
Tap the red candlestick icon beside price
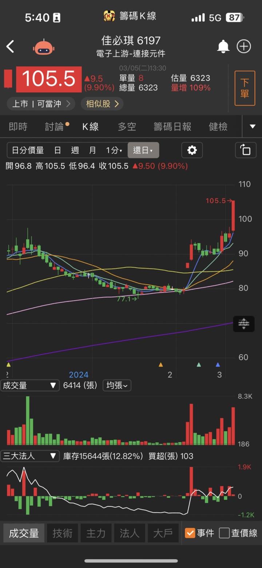click(x=8, y=79)
